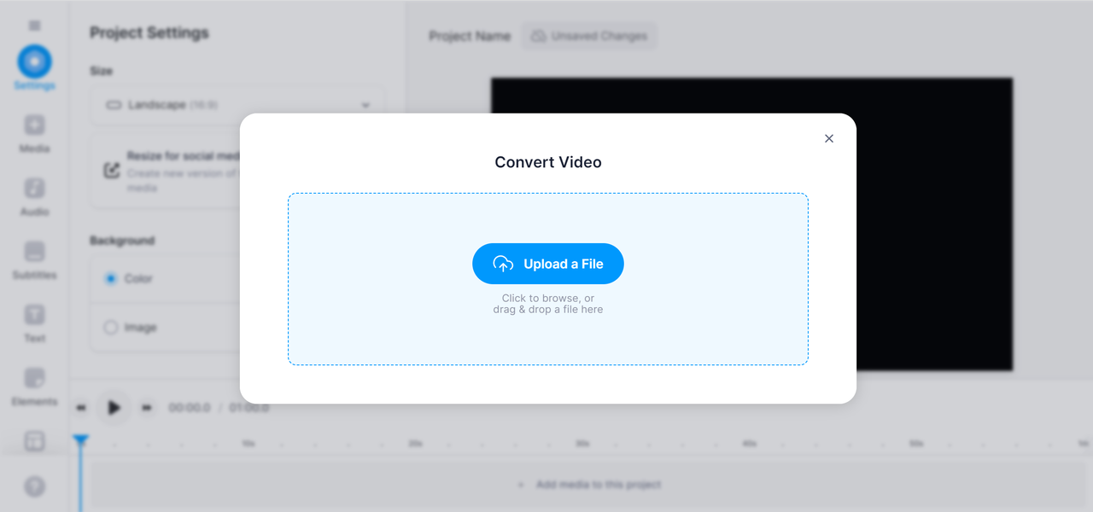Close the Convert Video dialog
This screenshot has height=512, width=1093.
(x=828, y=138)
